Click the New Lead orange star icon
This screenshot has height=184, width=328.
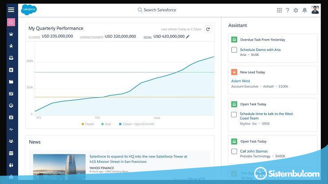[234, 72]
